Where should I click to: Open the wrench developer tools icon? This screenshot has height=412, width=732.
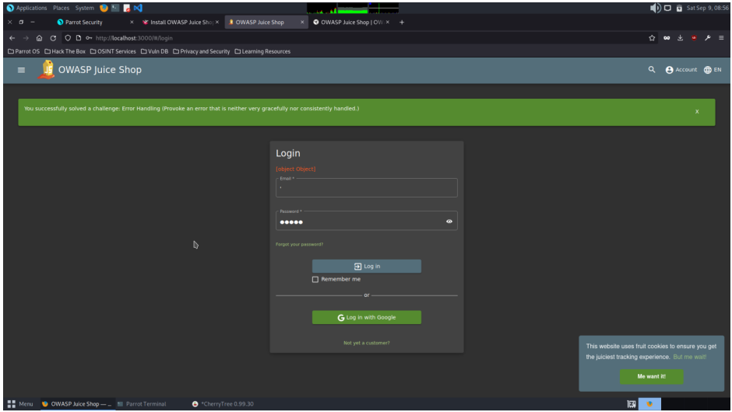click(708, 38)
